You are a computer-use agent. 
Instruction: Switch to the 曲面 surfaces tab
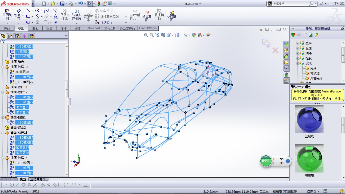tap(35, 28)
